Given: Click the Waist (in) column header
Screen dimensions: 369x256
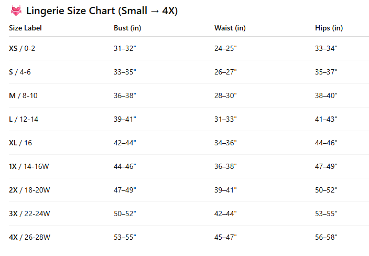Looking at the screenshot, I should (x=230, y=28).
